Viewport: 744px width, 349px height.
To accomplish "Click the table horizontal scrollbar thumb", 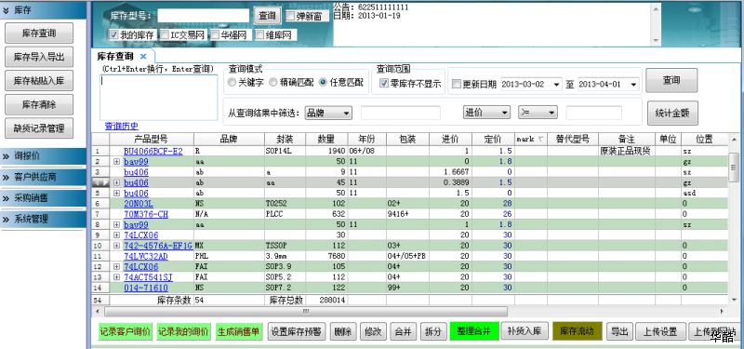I will click(306, 312).
